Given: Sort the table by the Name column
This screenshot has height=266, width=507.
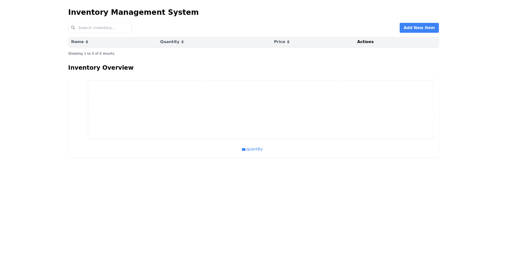Looking at the screenshot, I should [77, 42].
